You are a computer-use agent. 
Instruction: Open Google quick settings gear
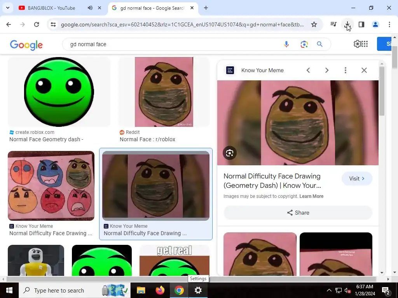(x=357, y=44)
